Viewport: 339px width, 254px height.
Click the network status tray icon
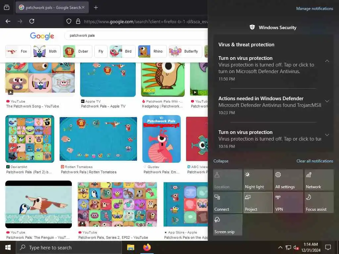[288, 247]
